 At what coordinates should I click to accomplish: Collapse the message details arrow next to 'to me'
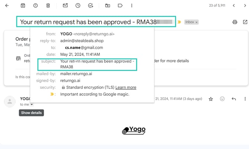tap(32, 105)
